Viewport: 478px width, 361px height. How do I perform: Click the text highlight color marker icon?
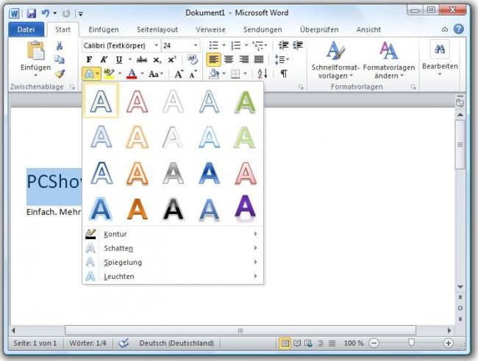tap(109, 73)
